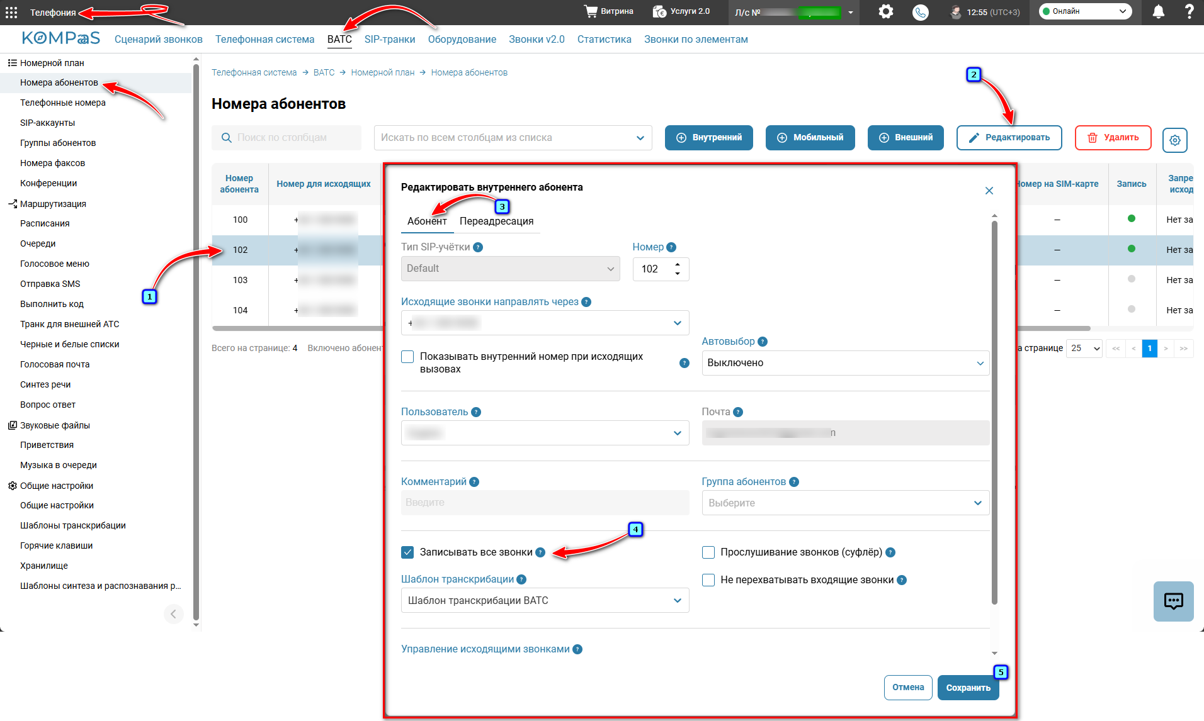Open table column settings gear
Viewport: 1204px width, 721px height.
click(x=1175, y=140)
